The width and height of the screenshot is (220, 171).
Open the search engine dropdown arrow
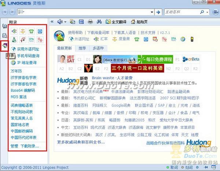point(207,12)
